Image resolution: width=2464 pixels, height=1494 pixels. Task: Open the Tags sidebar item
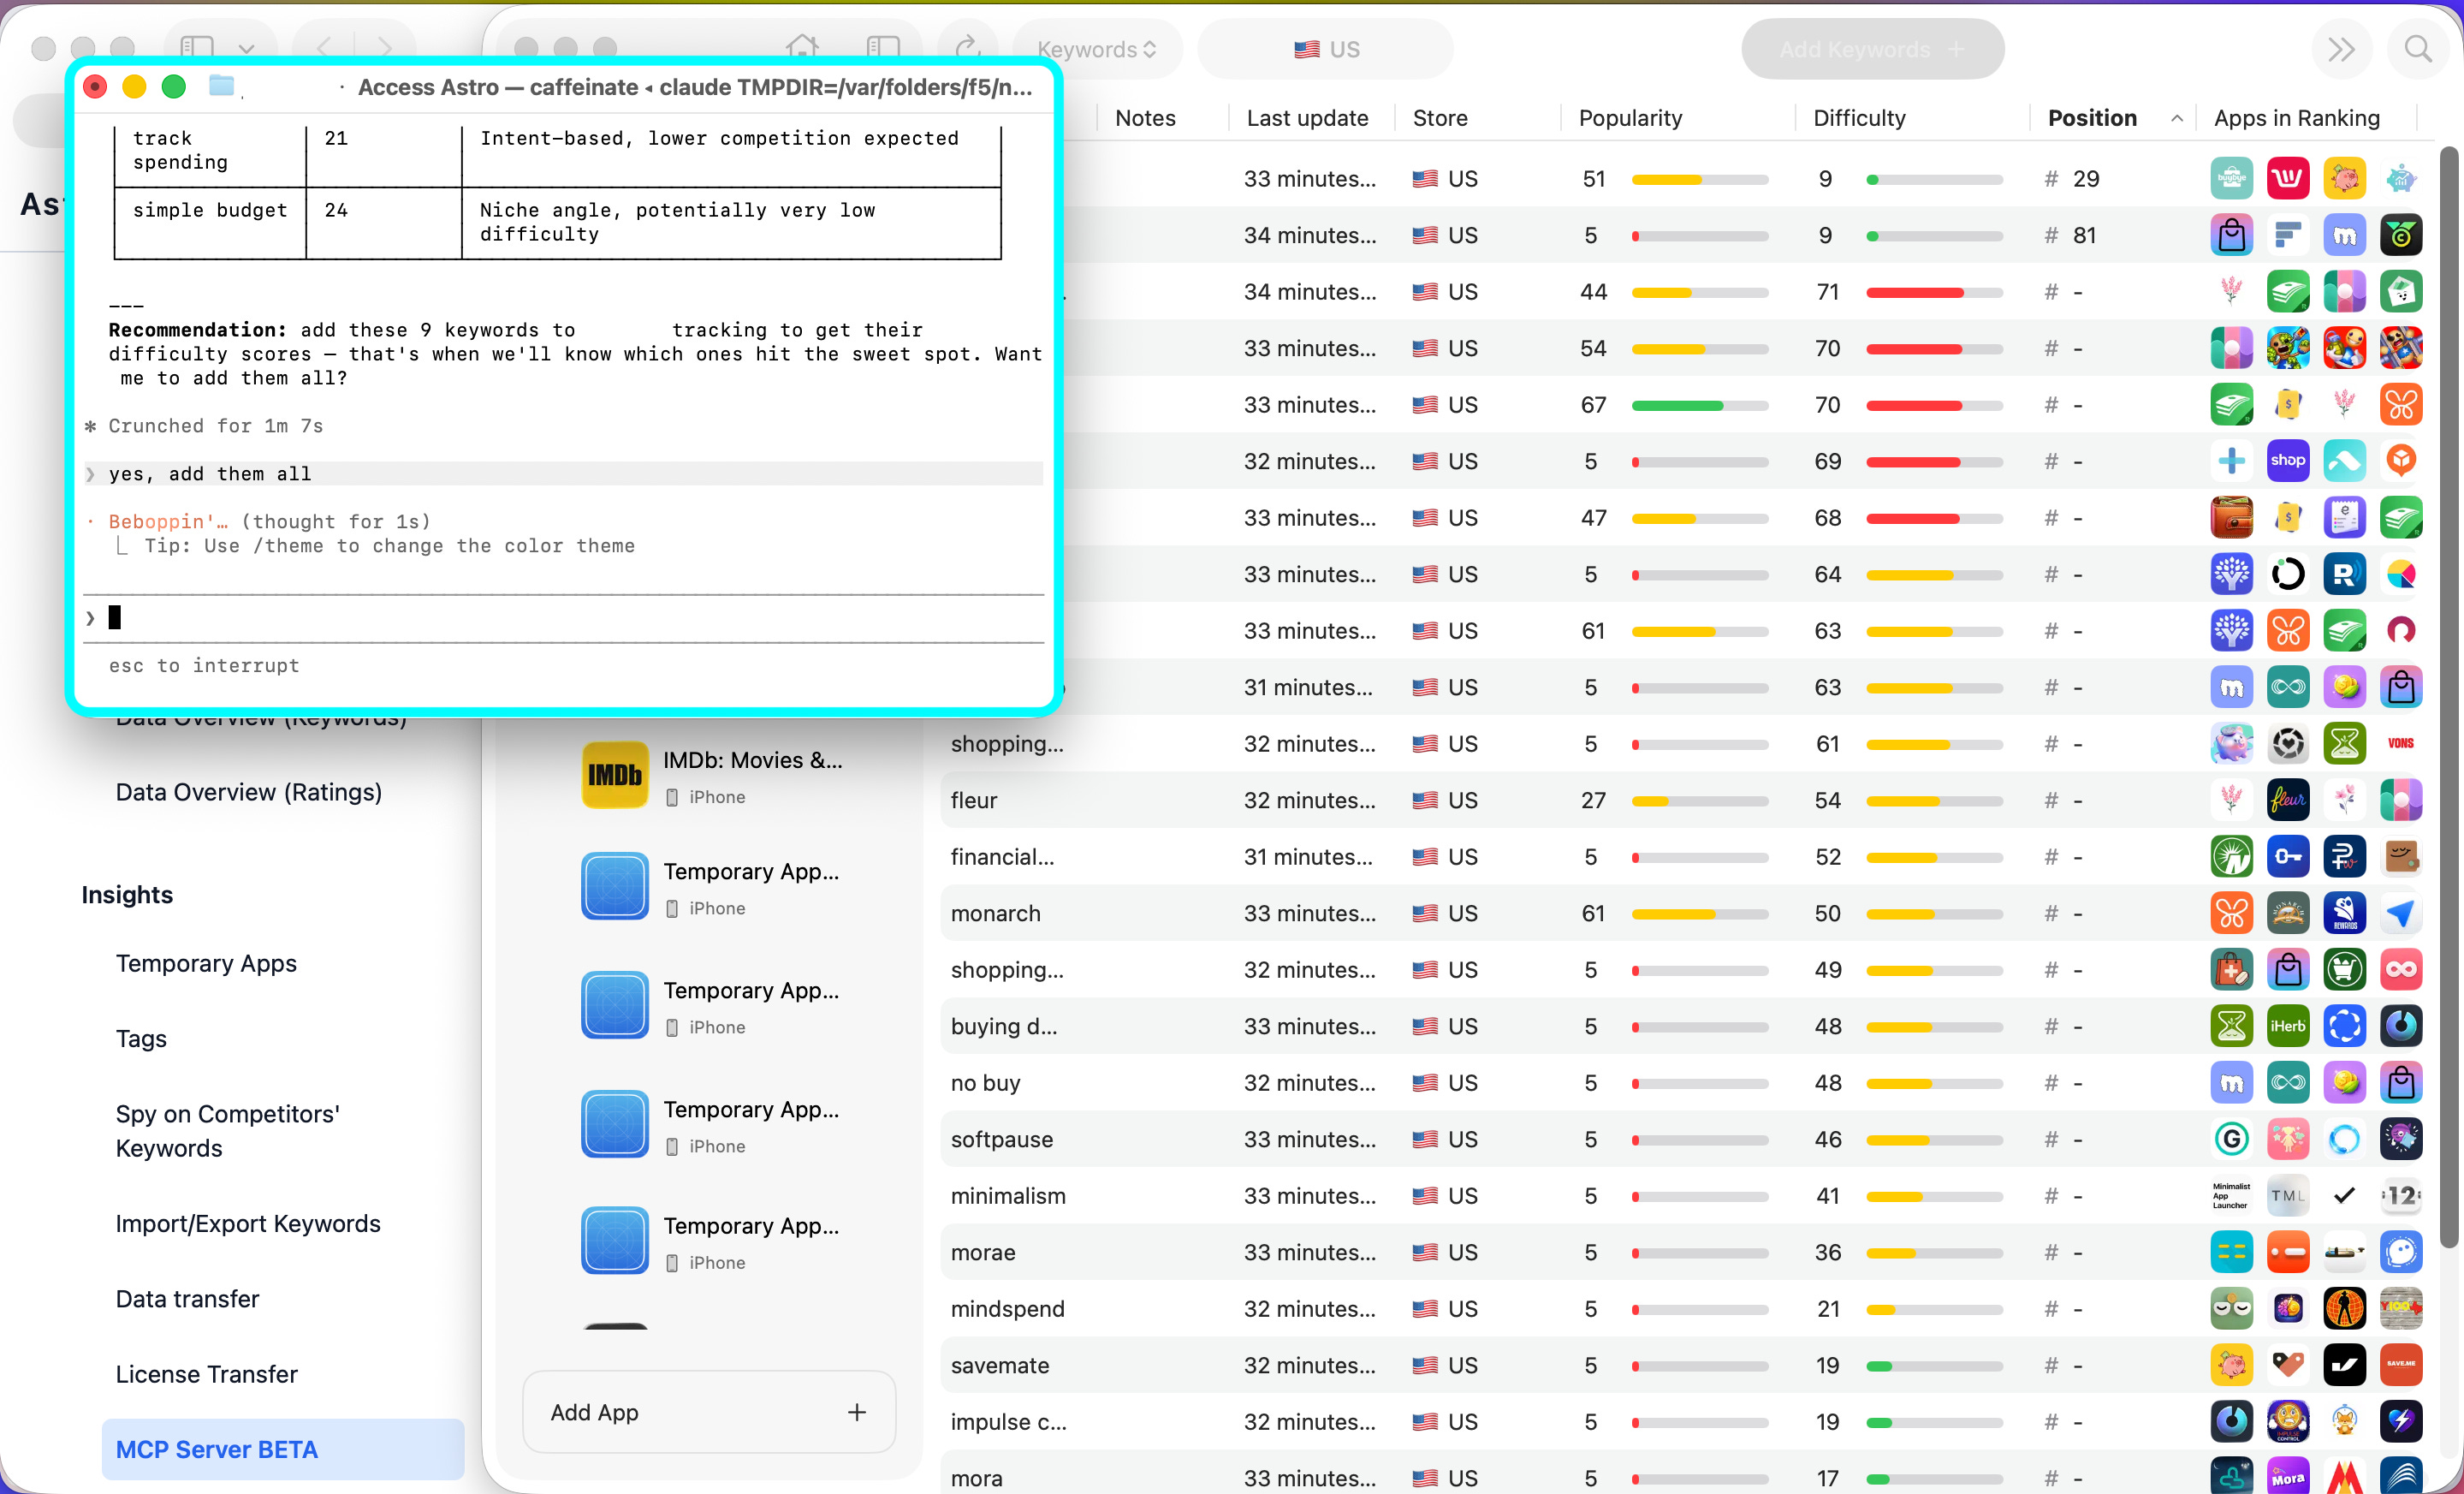tap(141, 1038)
